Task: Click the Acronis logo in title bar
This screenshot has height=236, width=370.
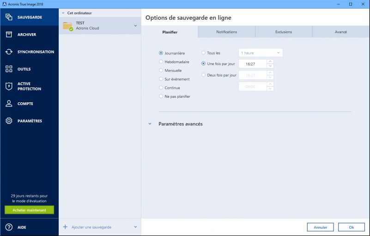Action: pyautogui.click(x=4, y=4)
